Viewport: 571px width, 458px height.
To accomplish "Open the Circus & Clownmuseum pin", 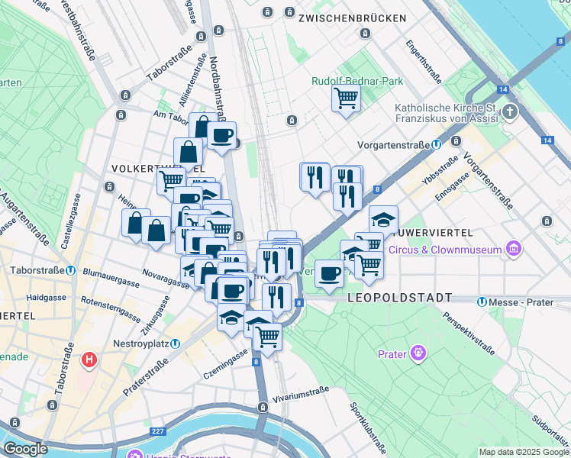I will point(514,250).
